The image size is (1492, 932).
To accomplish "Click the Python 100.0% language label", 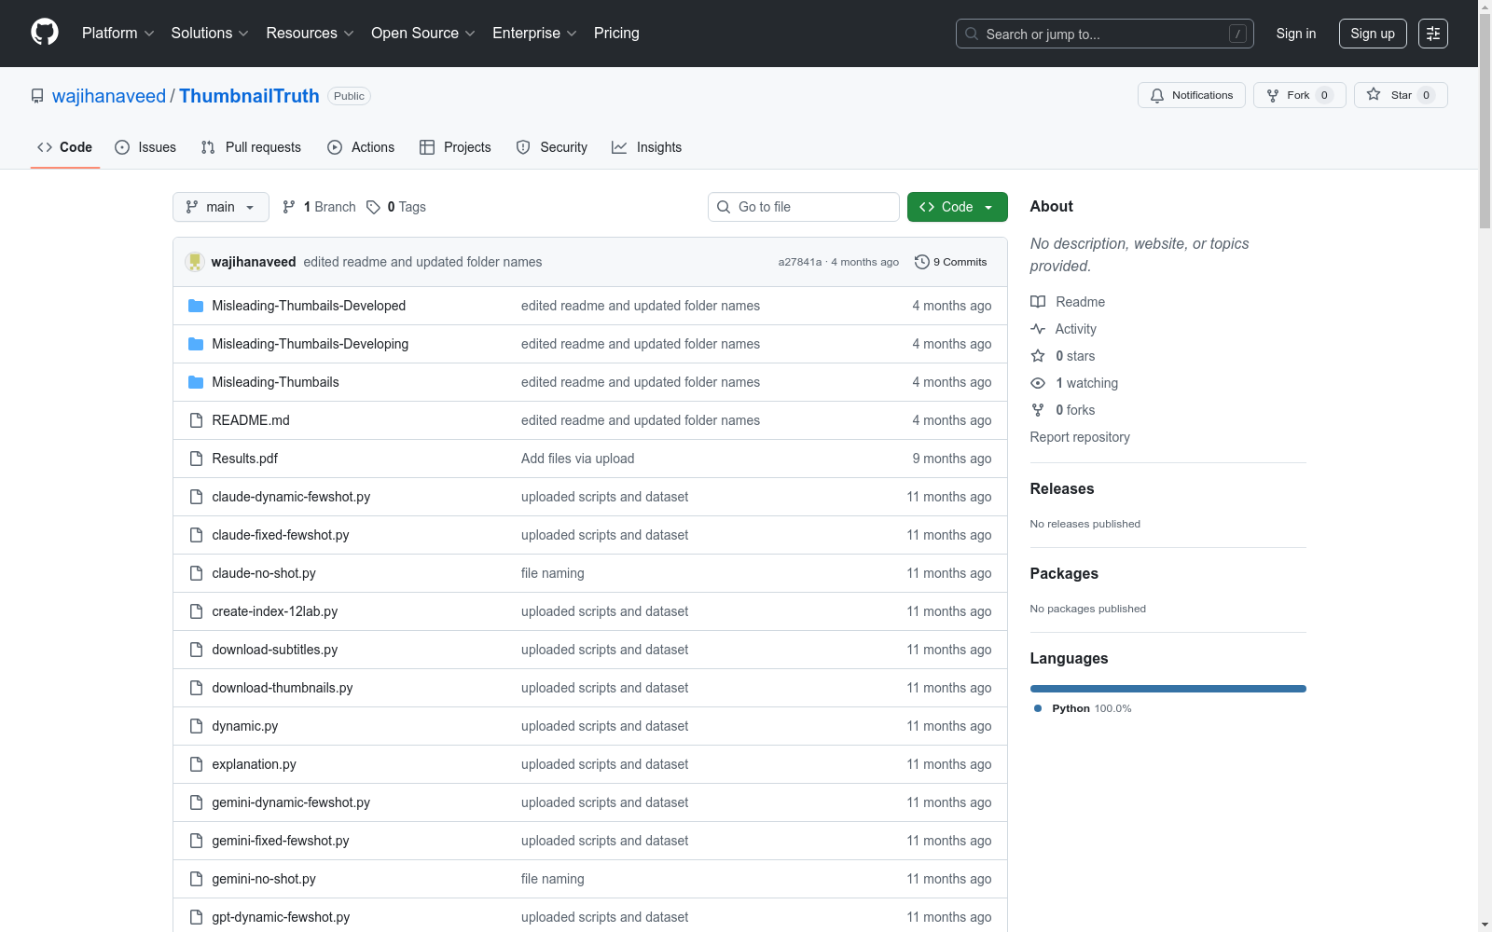I will tap(1092, 708).
